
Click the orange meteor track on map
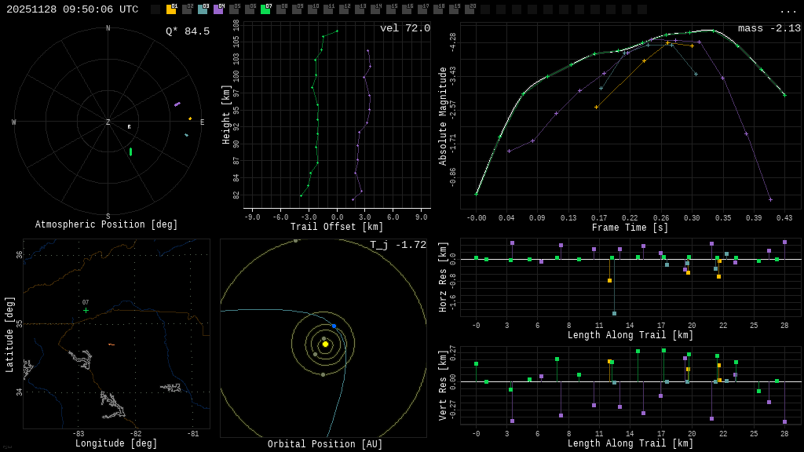tap(111, 344)
